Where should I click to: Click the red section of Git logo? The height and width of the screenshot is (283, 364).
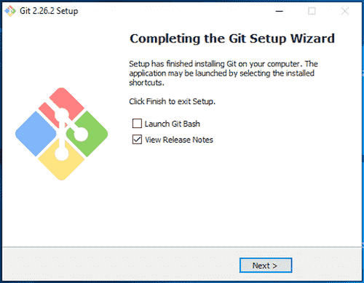[x=65, y=102]
